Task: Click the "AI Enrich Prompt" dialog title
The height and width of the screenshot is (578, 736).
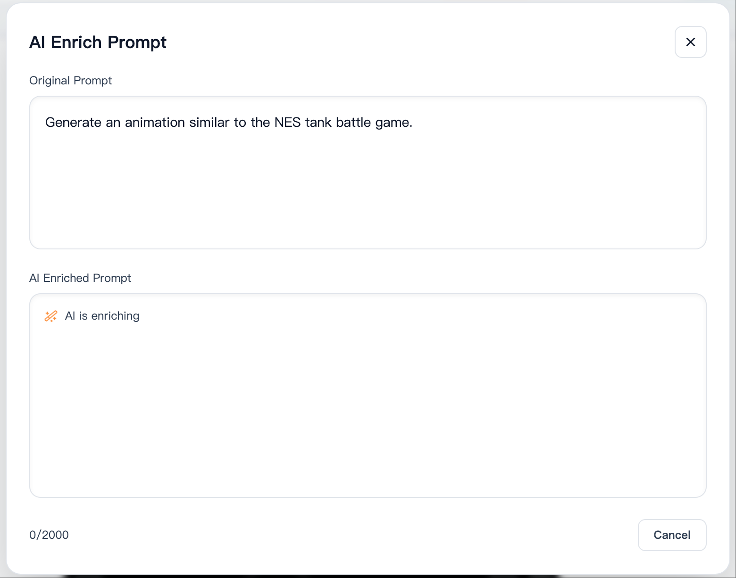Action: tap(98, 42)
